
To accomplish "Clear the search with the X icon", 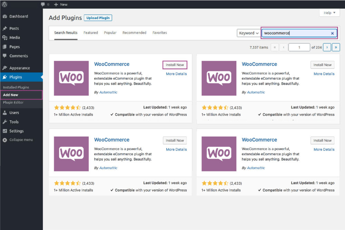I will tap(333, 33).
